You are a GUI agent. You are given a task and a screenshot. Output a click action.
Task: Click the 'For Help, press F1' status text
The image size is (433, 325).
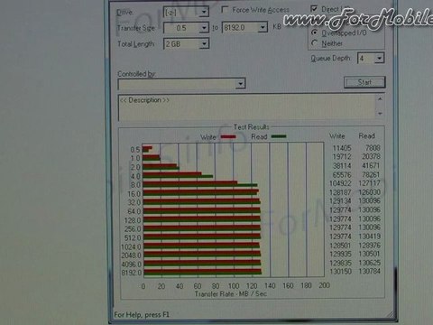click(x=142, y=315)
